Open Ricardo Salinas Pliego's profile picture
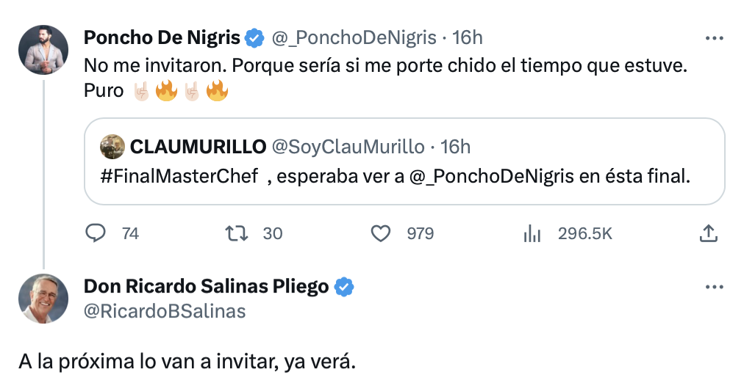The height and width of the screenshot is (380, 744). [43, 299]
